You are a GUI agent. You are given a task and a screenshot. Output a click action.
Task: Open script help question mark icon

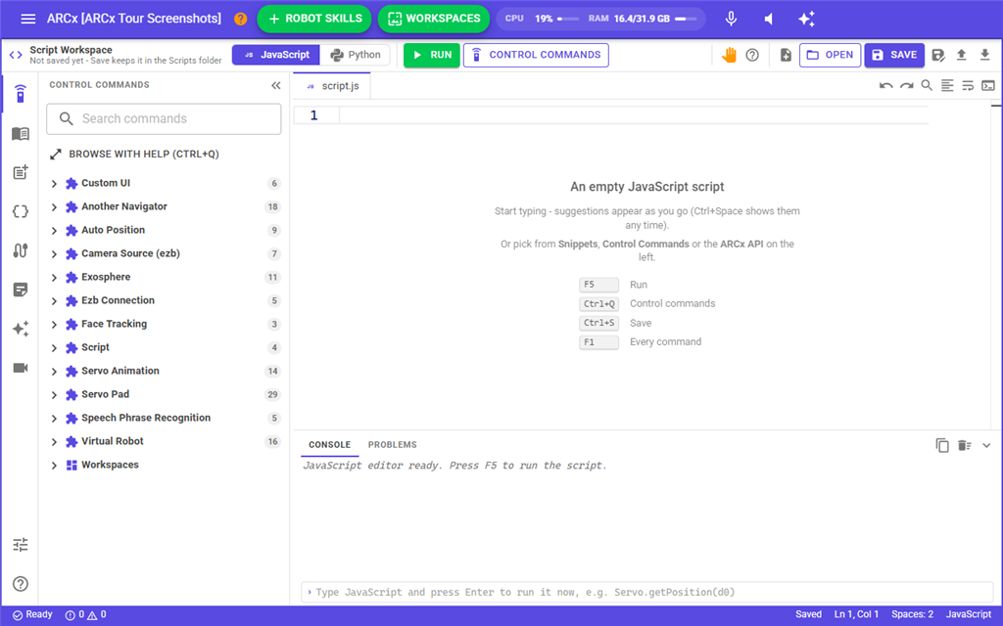pos(752,55)
